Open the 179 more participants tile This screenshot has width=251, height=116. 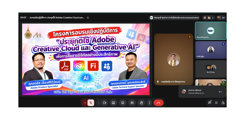click(211, 69)
